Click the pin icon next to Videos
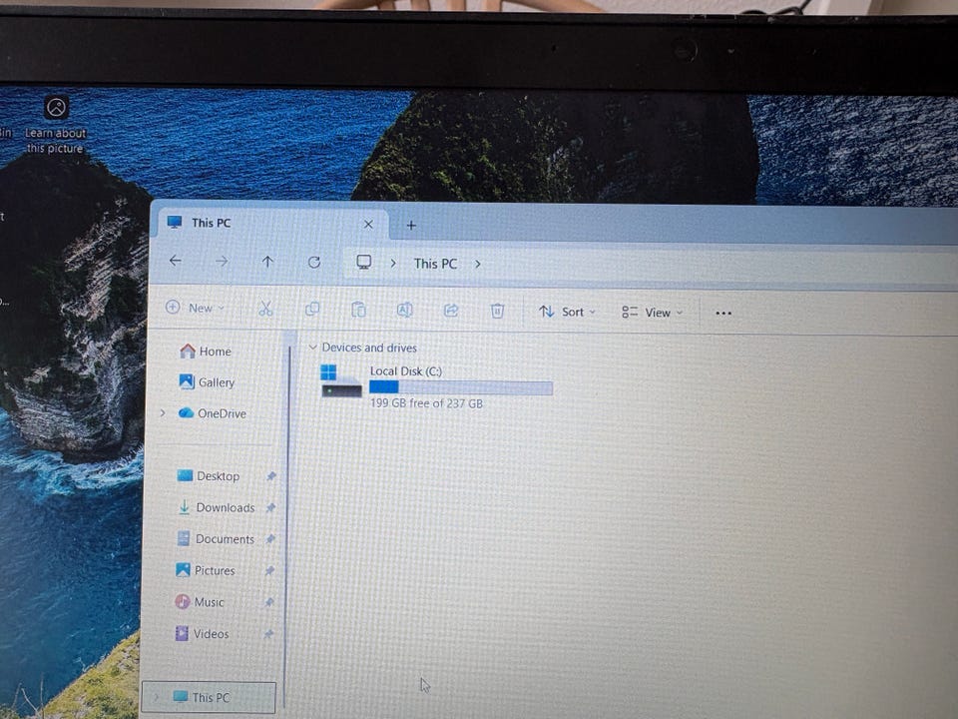The height and width of the screenshot is (719, 958). (268, 635)
